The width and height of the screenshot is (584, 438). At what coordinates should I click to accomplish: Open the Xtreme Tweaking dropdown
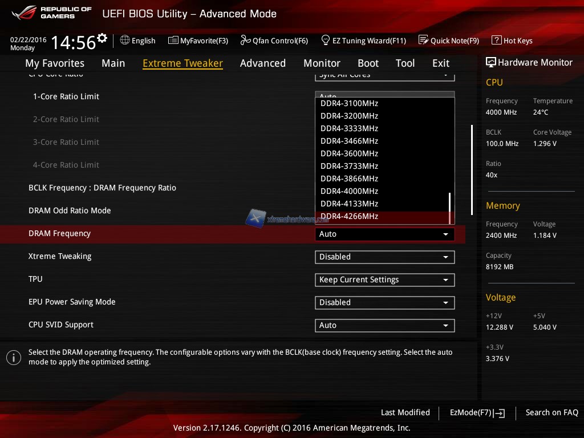click(384, 257)
